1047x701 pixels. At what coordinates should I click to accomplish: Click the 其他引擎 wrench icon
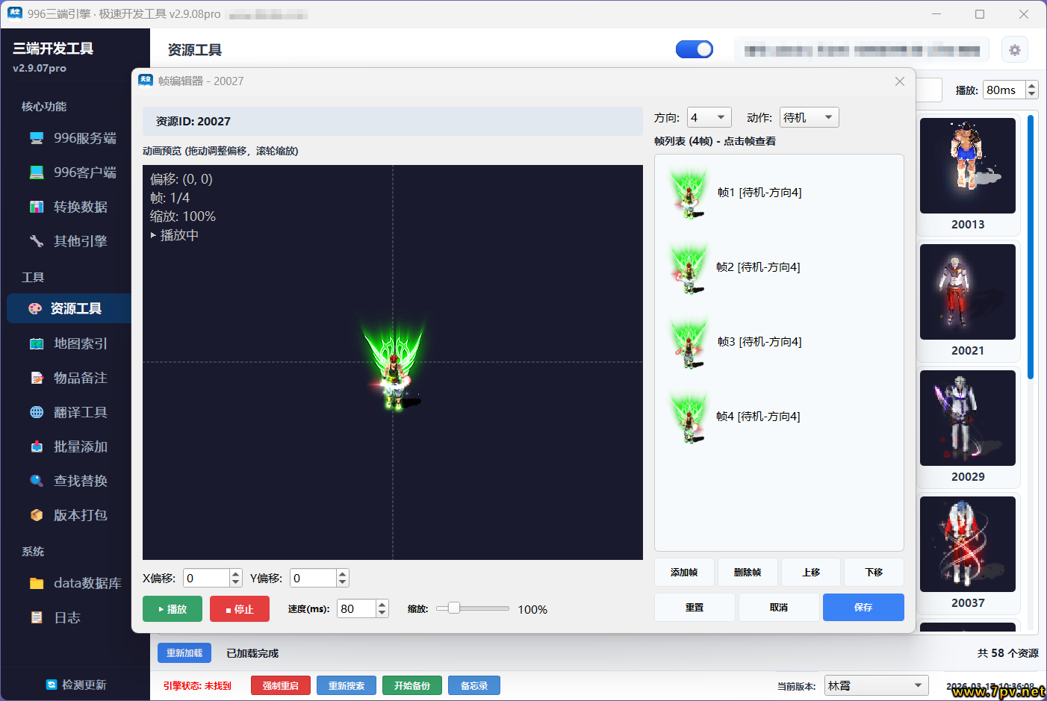click(x=37, y=241)
